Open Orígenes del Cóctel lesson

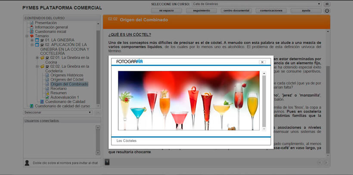67,80
